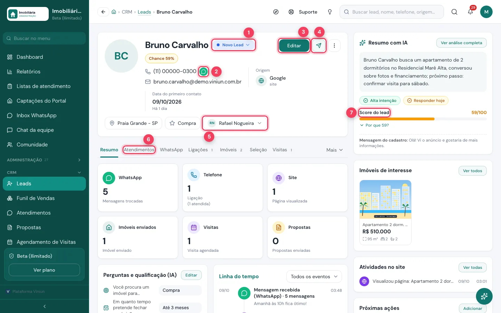
Task: Open Funil de Vendas in sidebar
Action: (x=45, y=198)
